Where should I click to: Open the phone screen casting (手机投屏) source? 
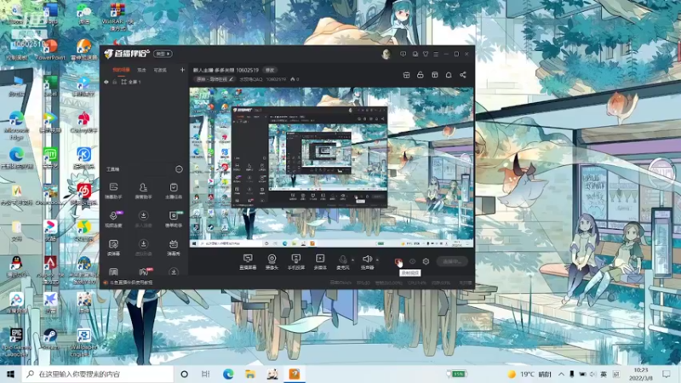pyautogui.click(x=295, y=261)
